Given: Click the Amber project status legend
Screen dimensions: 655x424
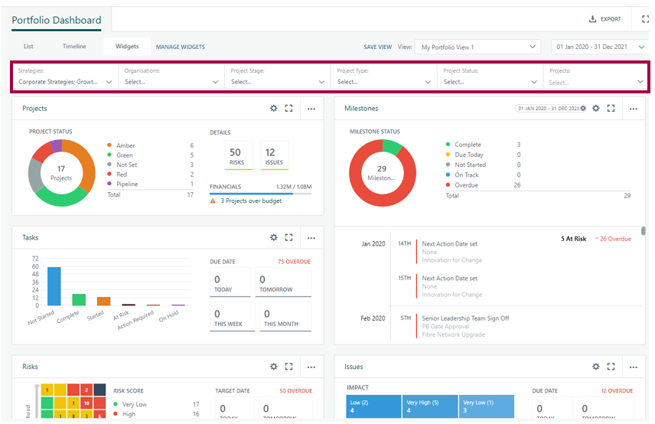Looking at the screenshot, I should 125,145.
